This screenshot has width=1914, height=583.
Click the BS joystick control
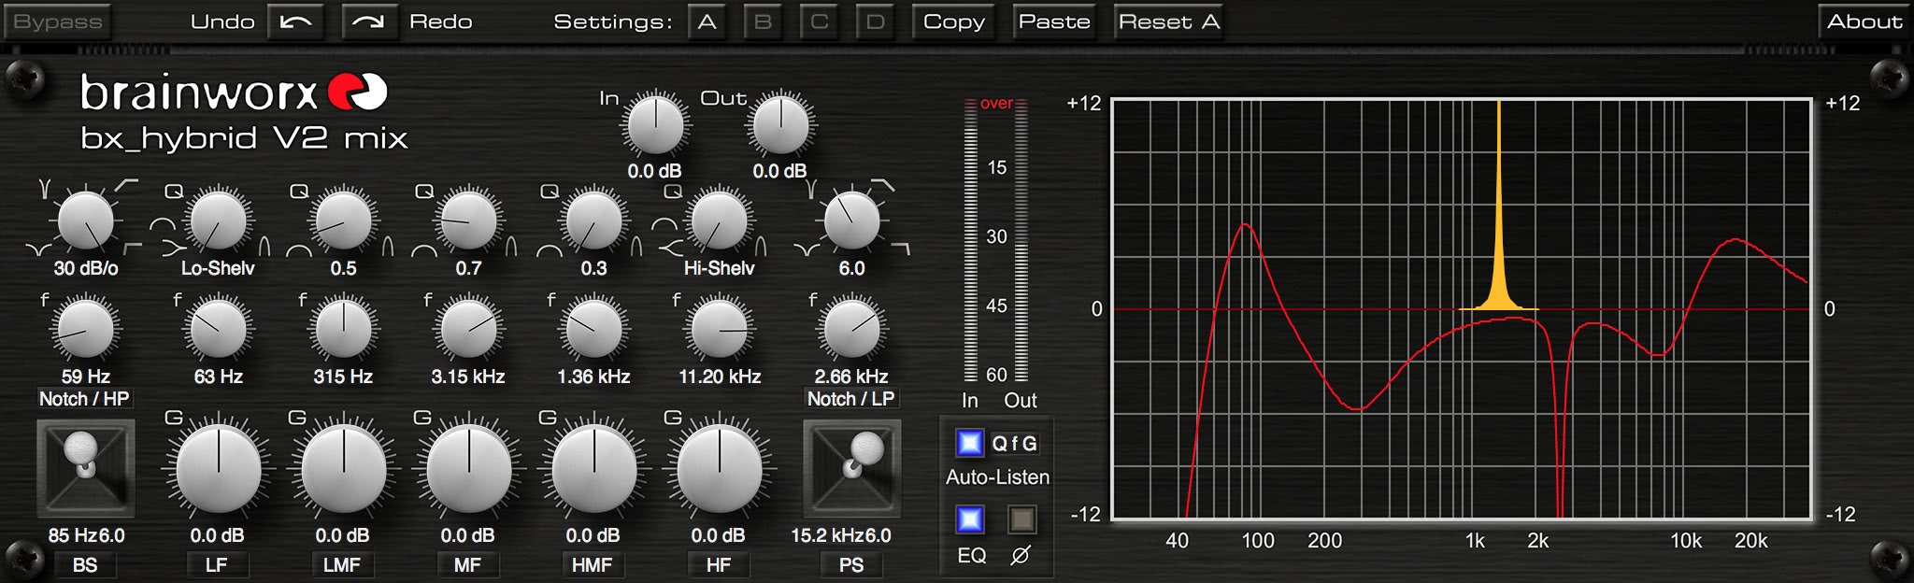[85, 468]
